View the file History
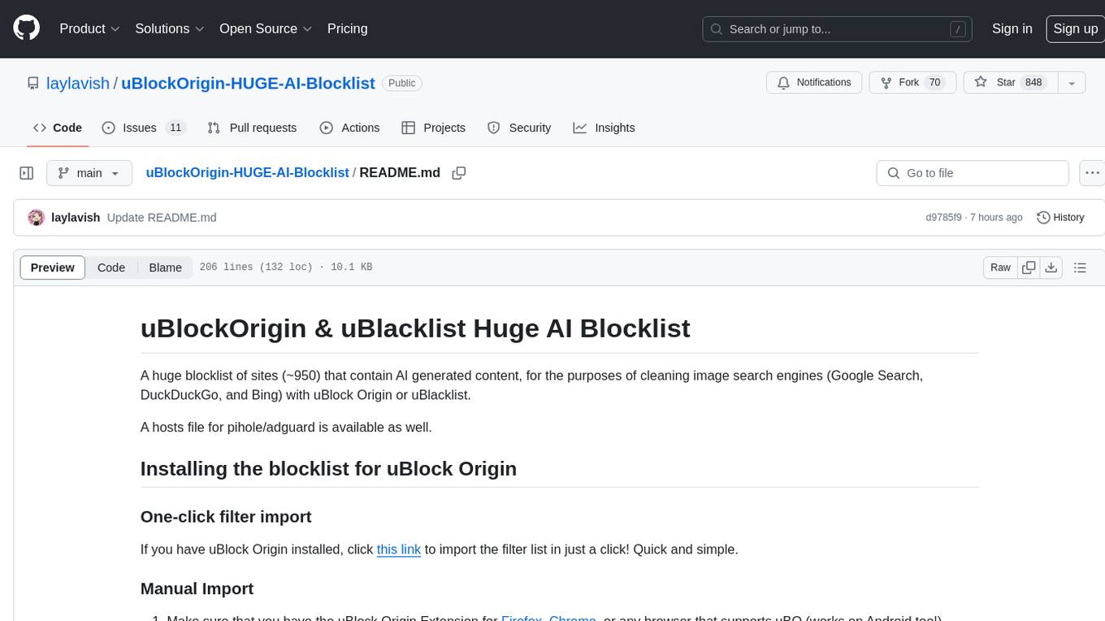 (1060, 218)
